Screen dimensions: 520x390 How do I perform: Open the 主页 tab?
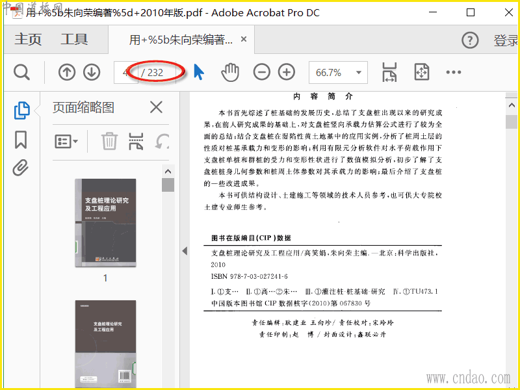(x=28, y=40)
